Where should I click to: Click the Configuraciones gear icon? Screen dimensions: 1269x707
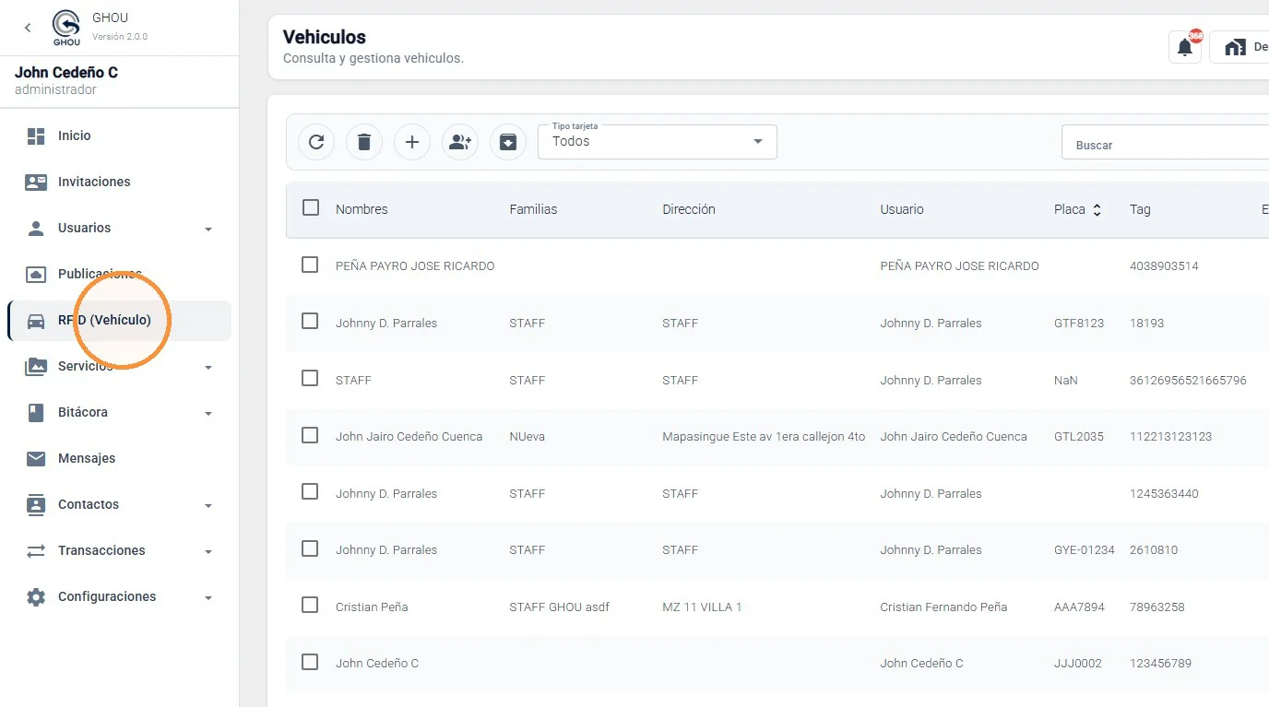[36, 596]
